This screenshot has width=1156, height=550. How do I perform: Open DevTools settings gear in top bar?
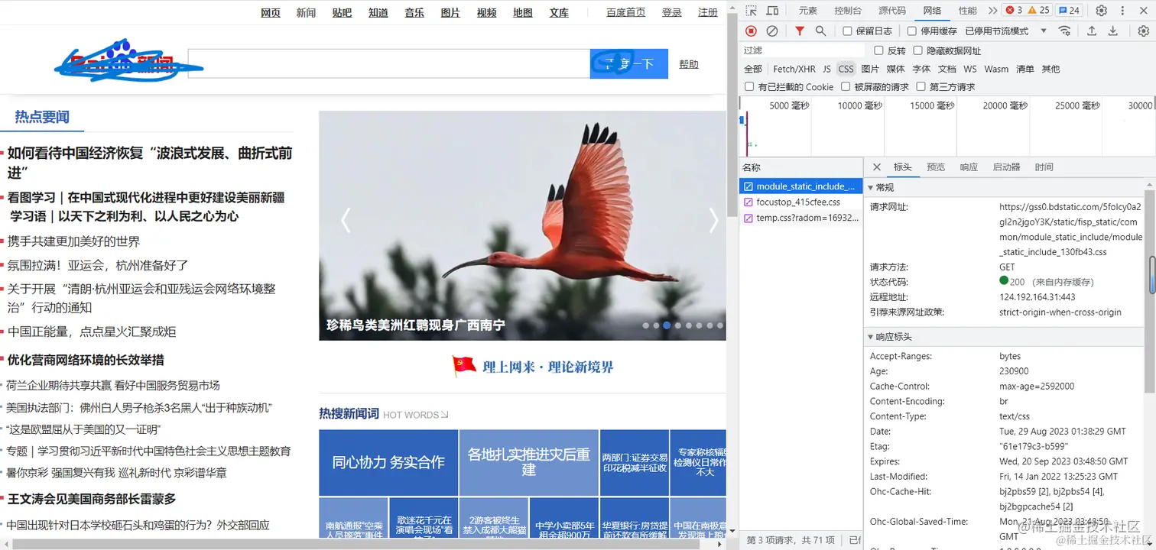click(1102, 11)
